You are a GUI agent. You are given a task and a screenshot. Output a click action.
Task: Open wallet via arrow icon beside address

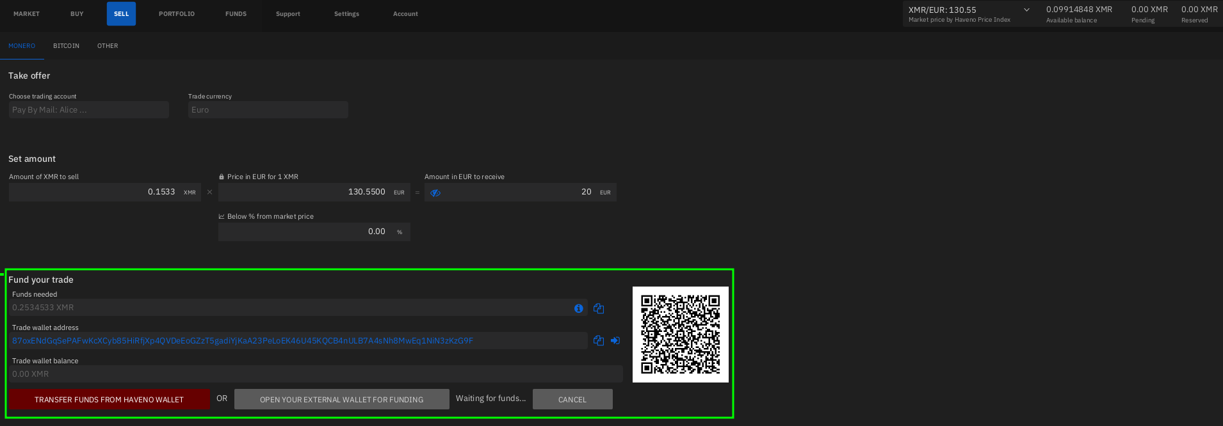(x=615, y=341)
